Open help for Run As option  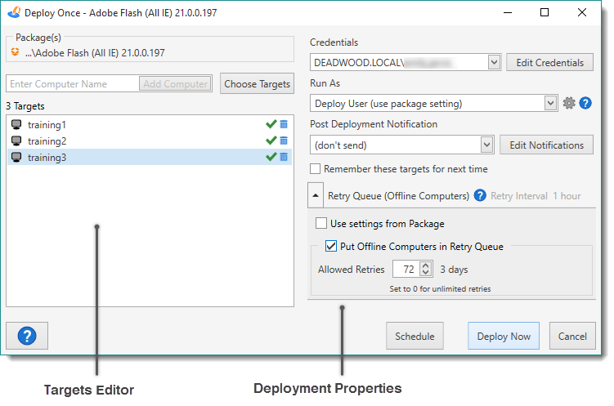[x=585, y=103]
